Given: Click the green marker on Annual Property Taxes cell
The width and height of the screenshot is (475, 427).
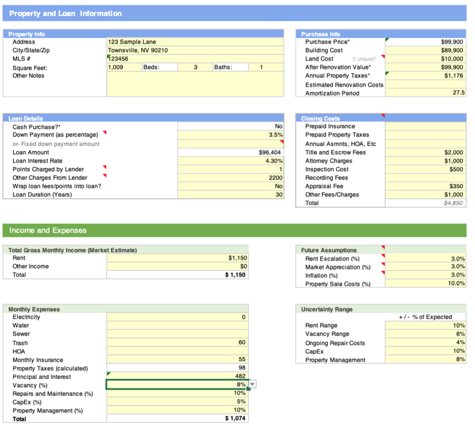Looking at the screenshot, I should [x=388, y=74].
